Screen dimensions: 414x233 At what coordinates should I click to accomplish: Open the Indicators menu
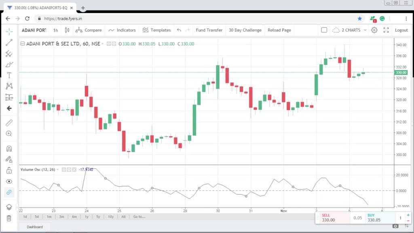pyautogui.click(x=123, y=30)
